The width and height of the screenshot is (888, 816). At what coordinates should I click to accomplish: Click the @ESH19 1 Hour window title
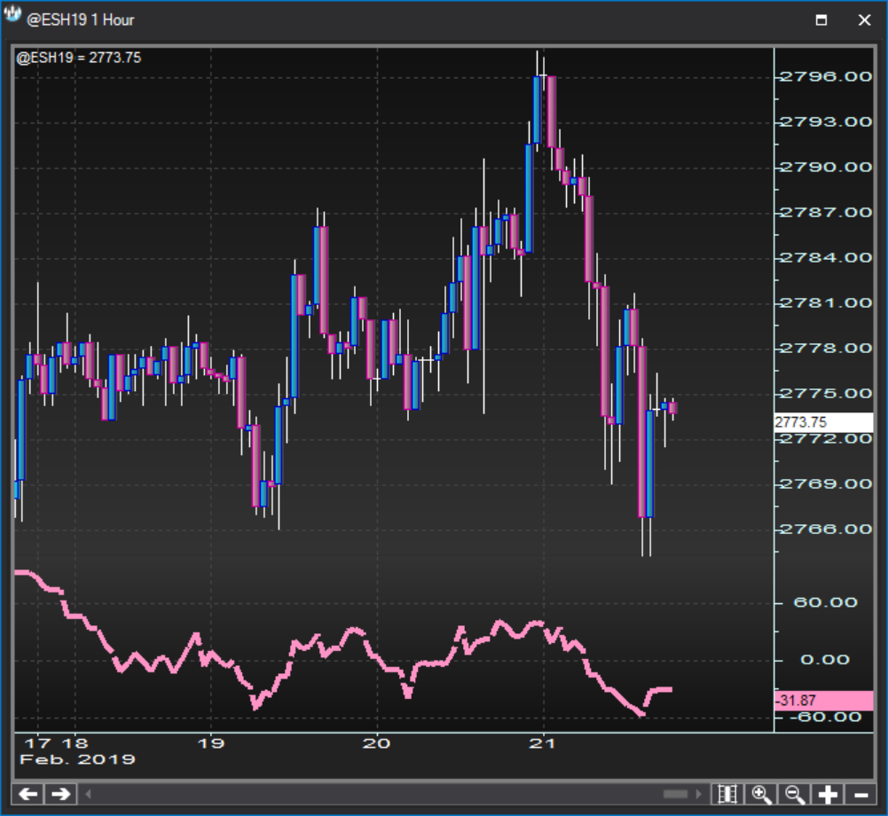click(81, 20)
